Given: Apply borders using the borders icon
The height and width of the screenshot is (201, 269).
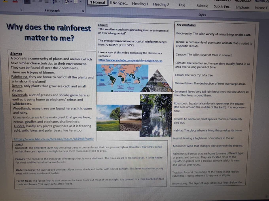Looking at the screenshot, I should pyautogui.click(x=76, y=2).
